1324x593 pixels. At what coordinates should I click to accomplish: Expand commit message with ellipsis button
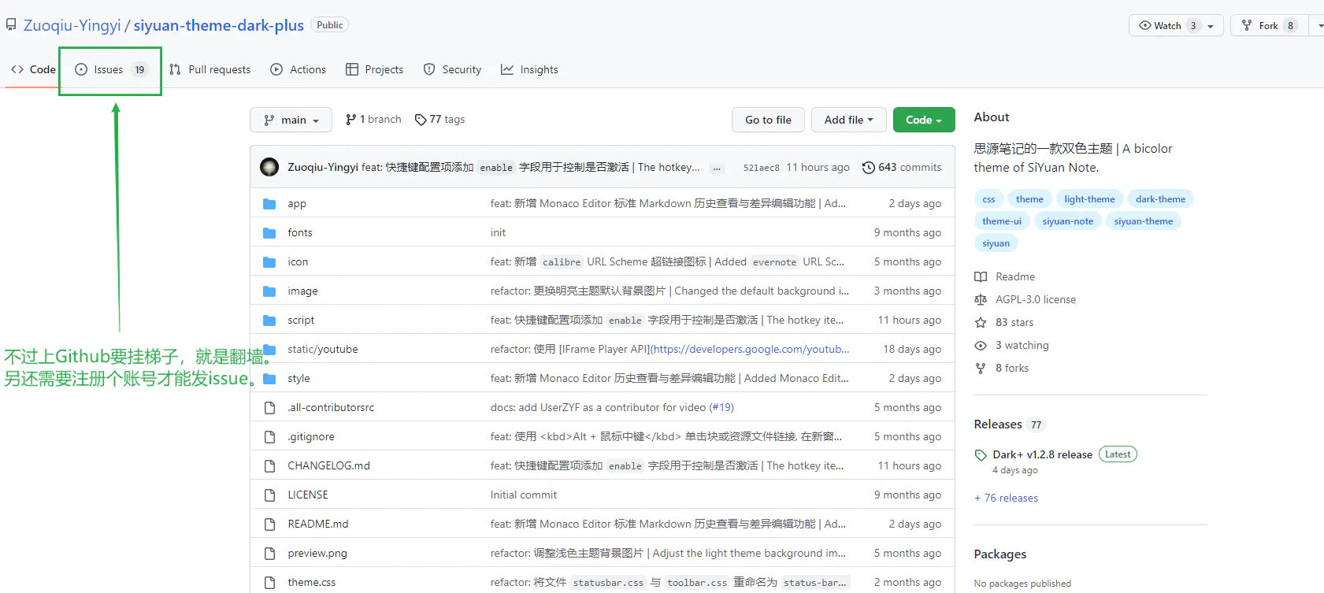(716, 168)
